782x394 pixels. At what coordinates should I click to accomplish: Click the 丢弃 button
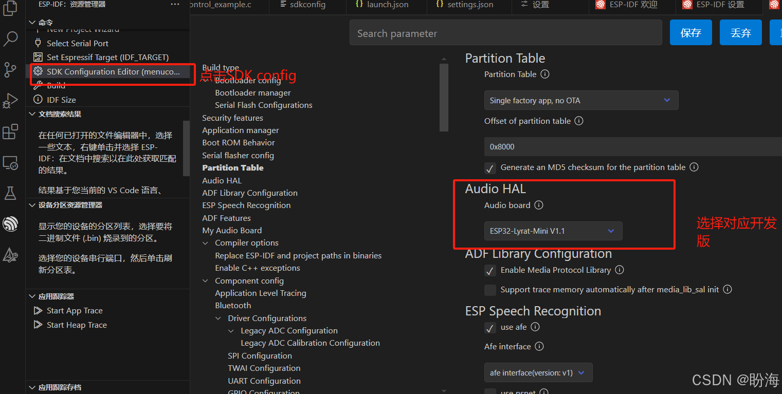741,32
